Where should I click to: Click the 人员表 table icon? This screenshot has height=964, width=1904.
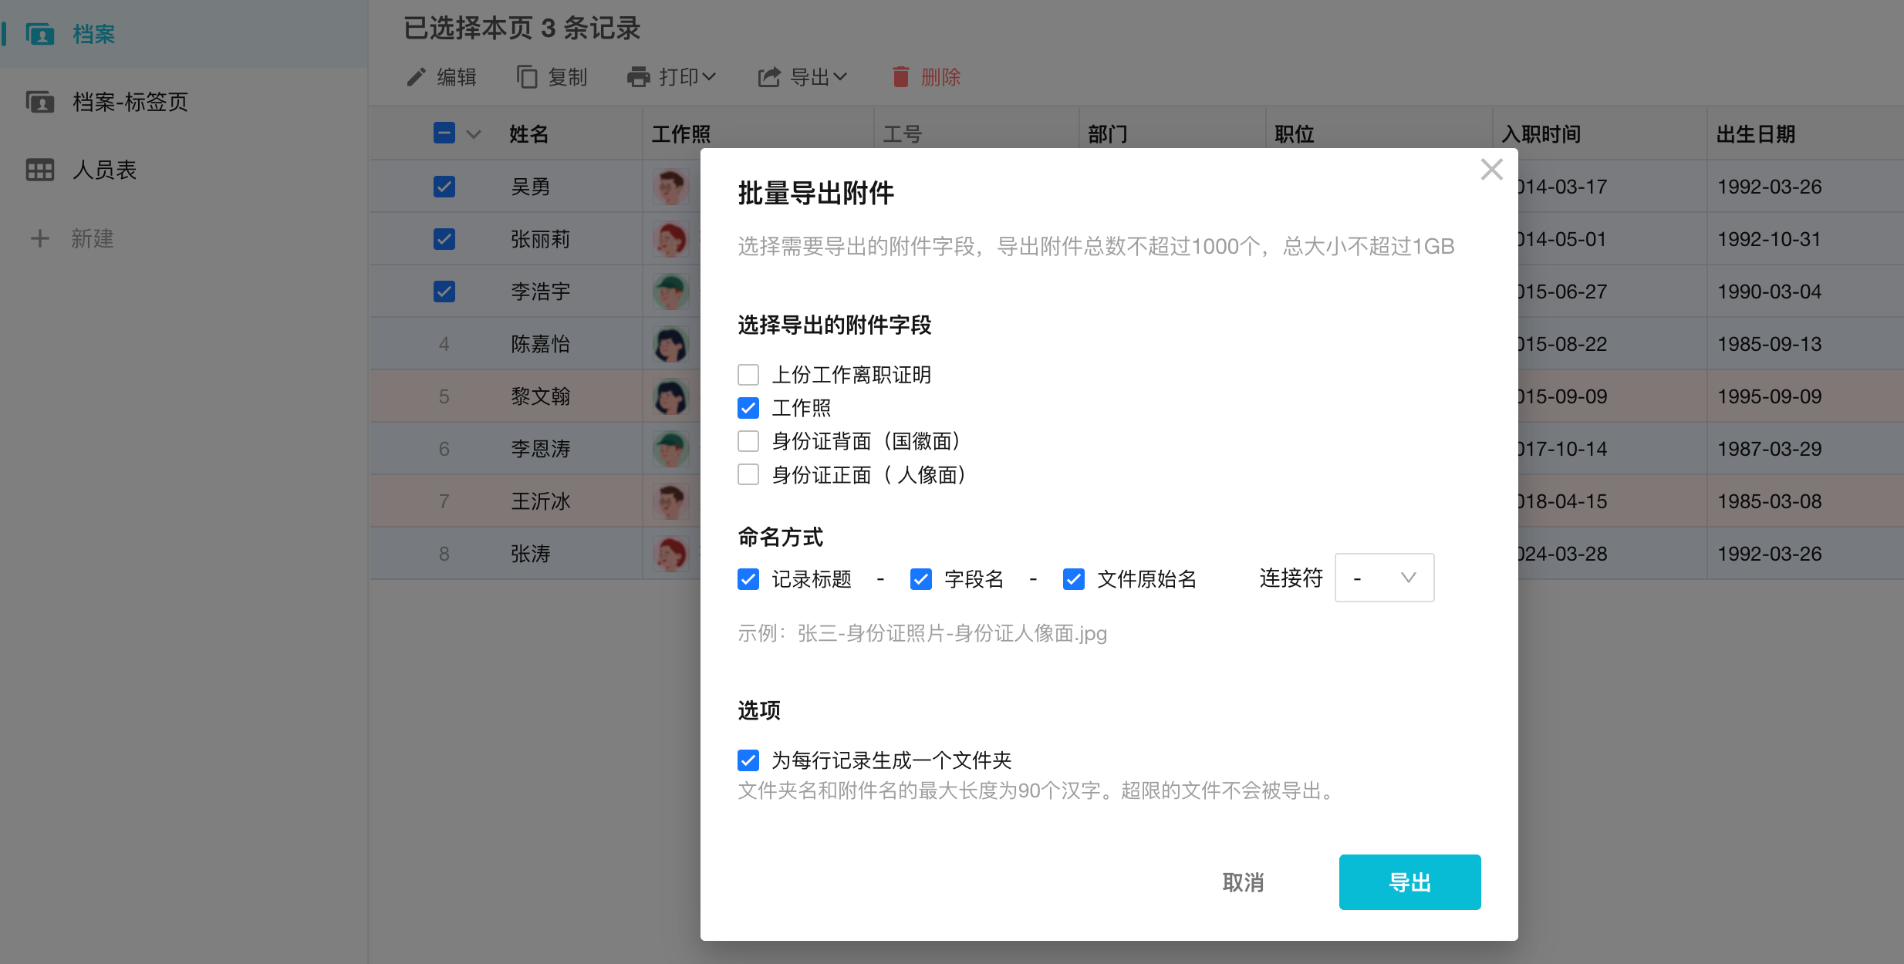tap(40, 170)
